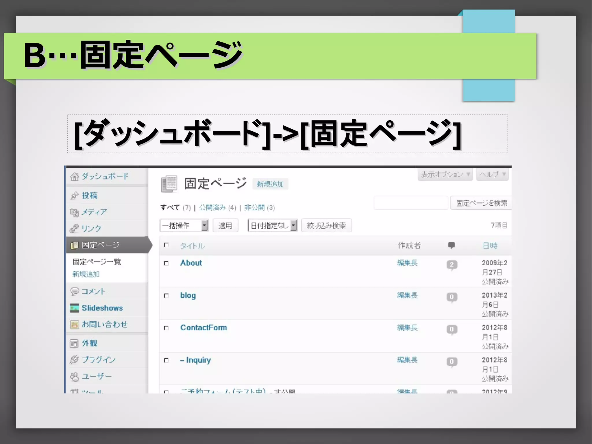Click the Slideshows image icon
592x444 pixels.
(74, 308)
